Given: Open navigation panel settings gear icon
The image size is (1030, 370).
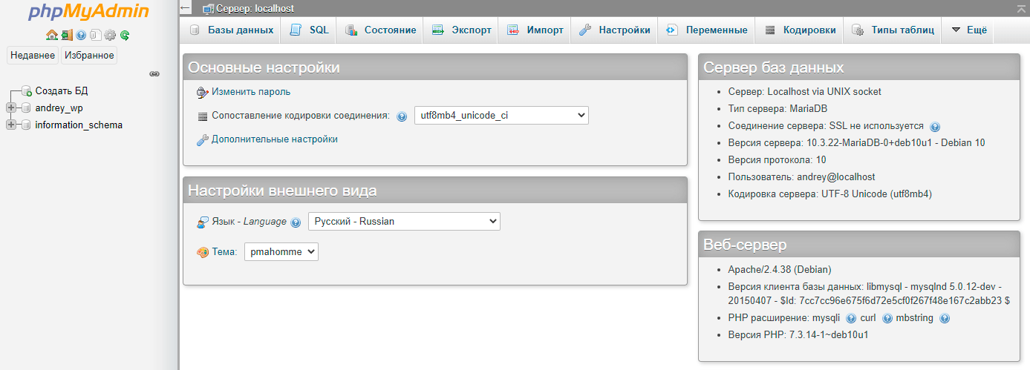Looking at the screenshot, I should [110, 35].
